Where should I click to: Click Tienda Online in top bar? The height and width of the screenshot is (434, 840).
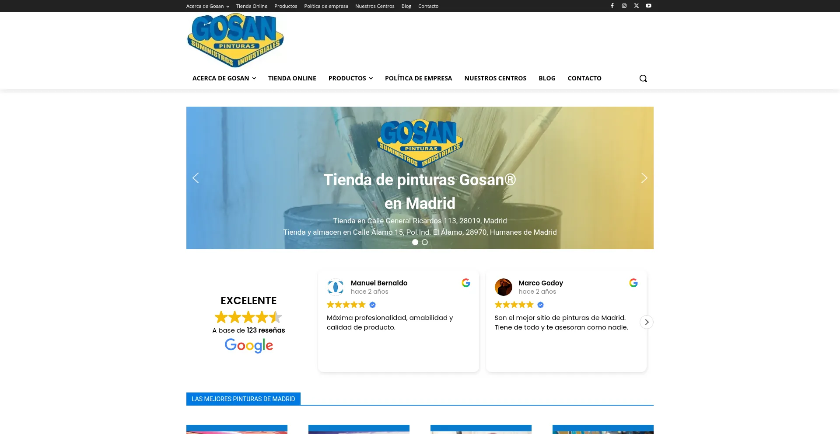(252, 6)
